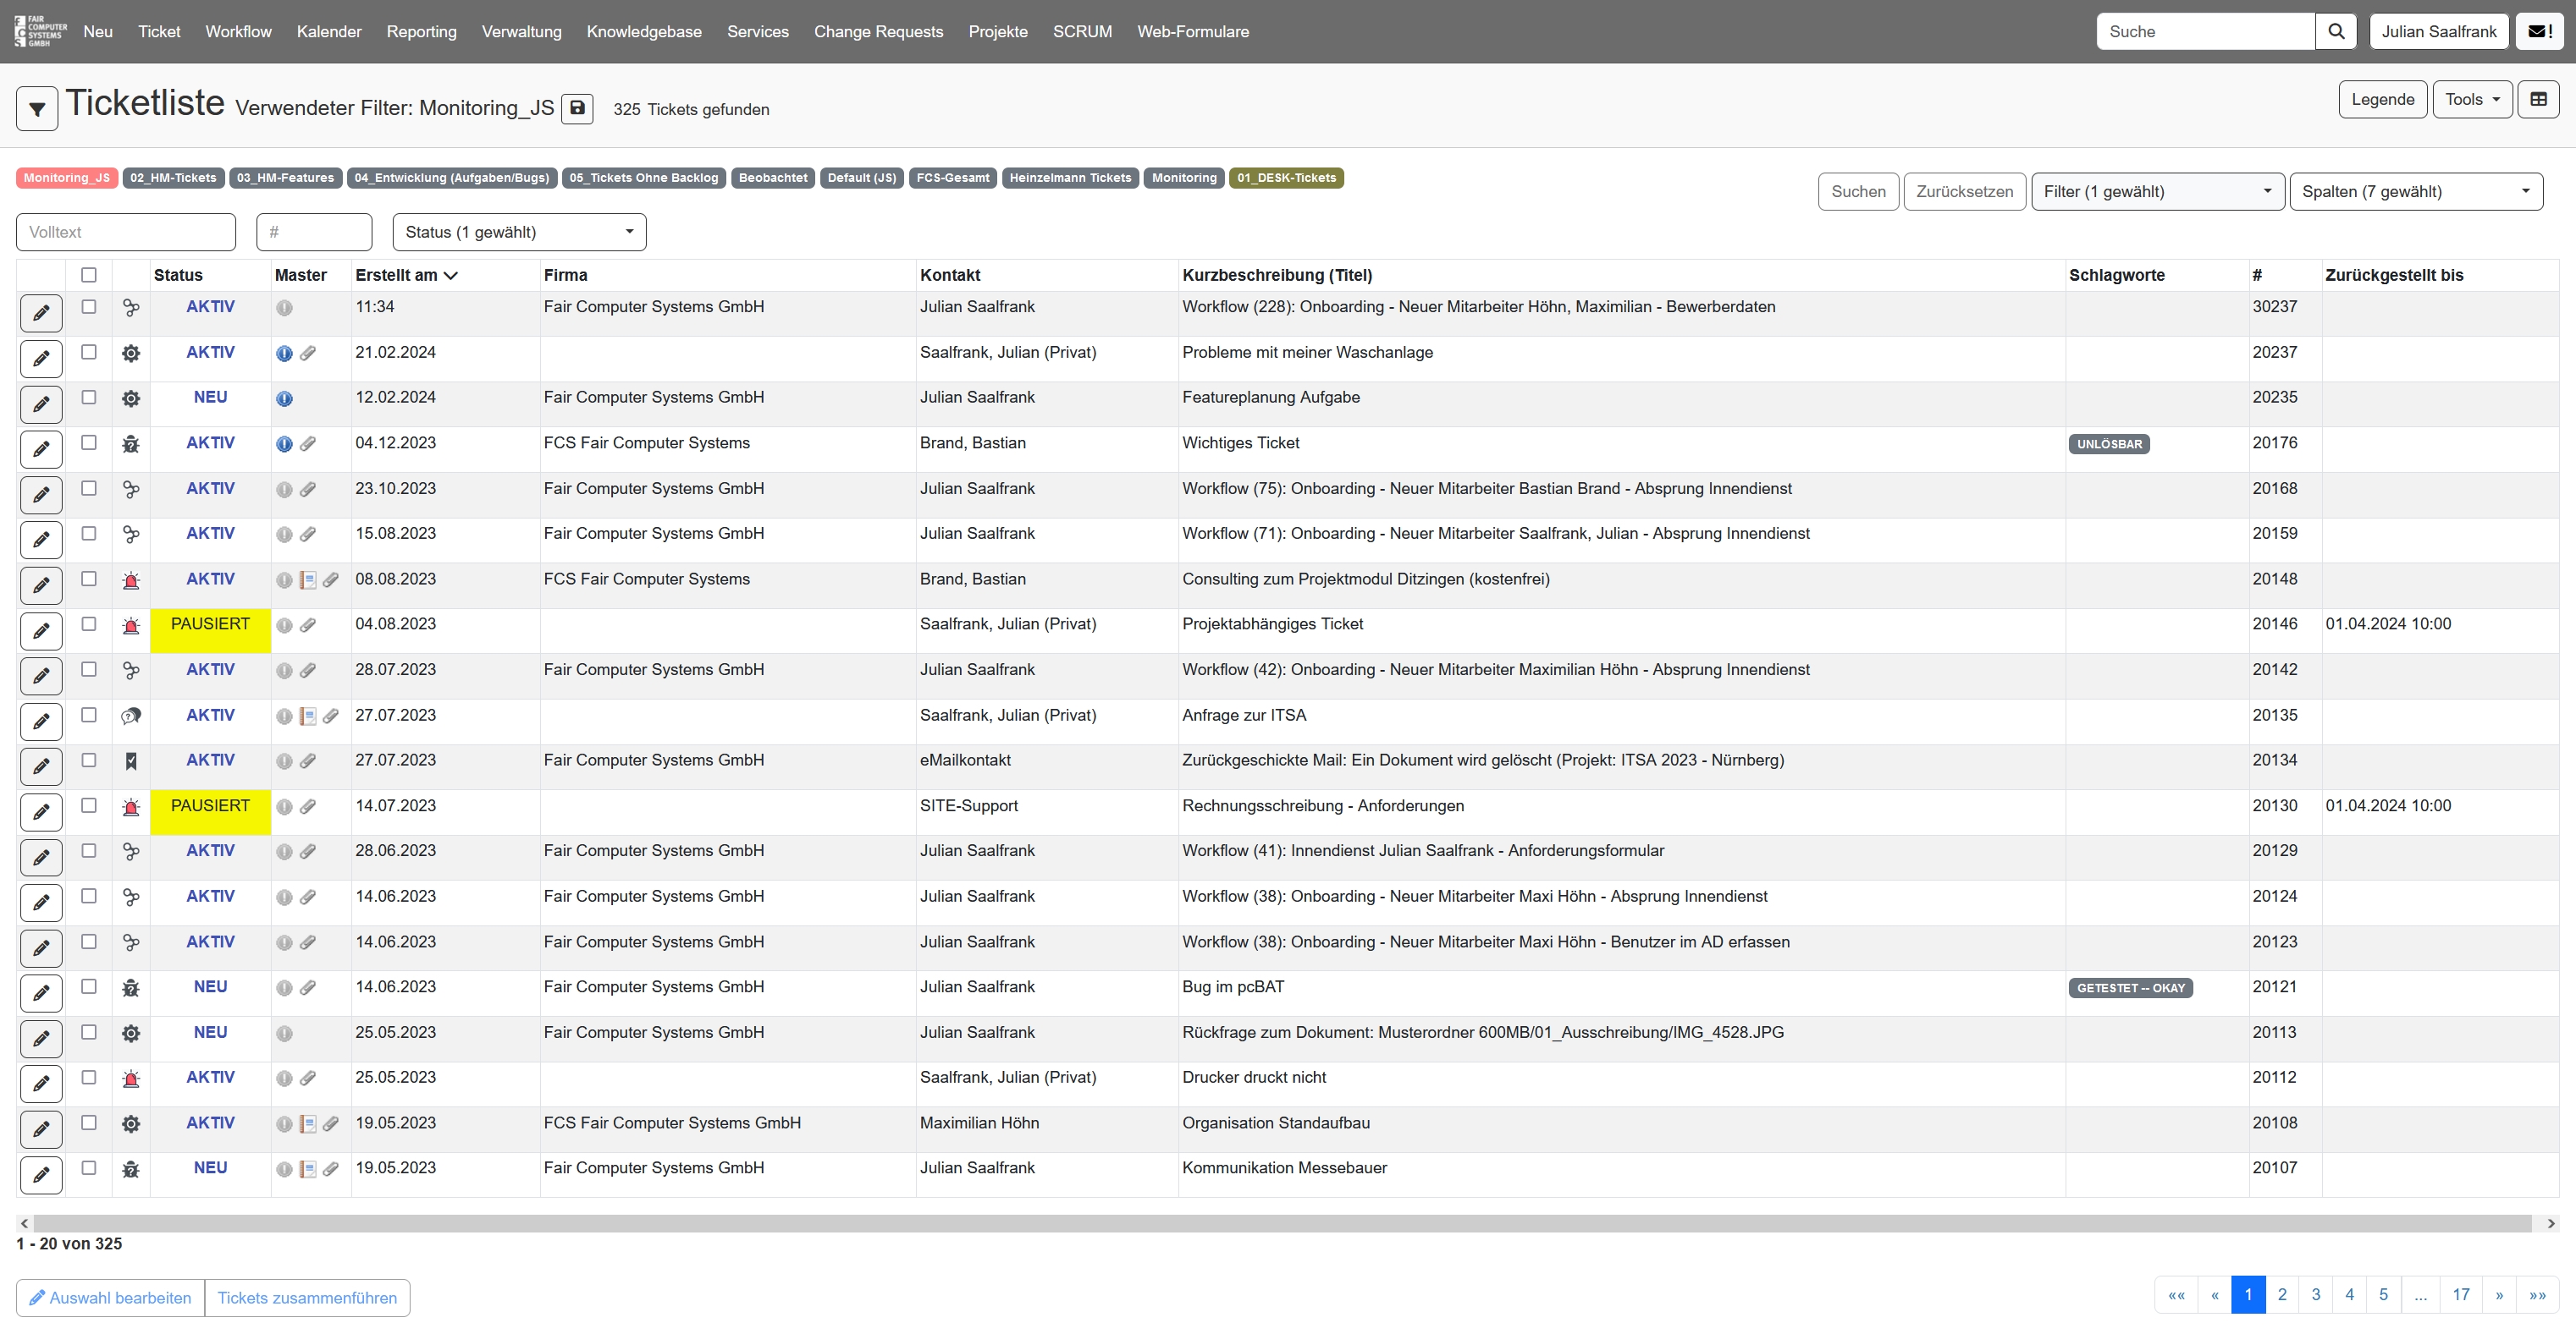Switch view using the table layout icon
The height and width of the screenshot is (1334, 2576).
tap(2538, 99)
